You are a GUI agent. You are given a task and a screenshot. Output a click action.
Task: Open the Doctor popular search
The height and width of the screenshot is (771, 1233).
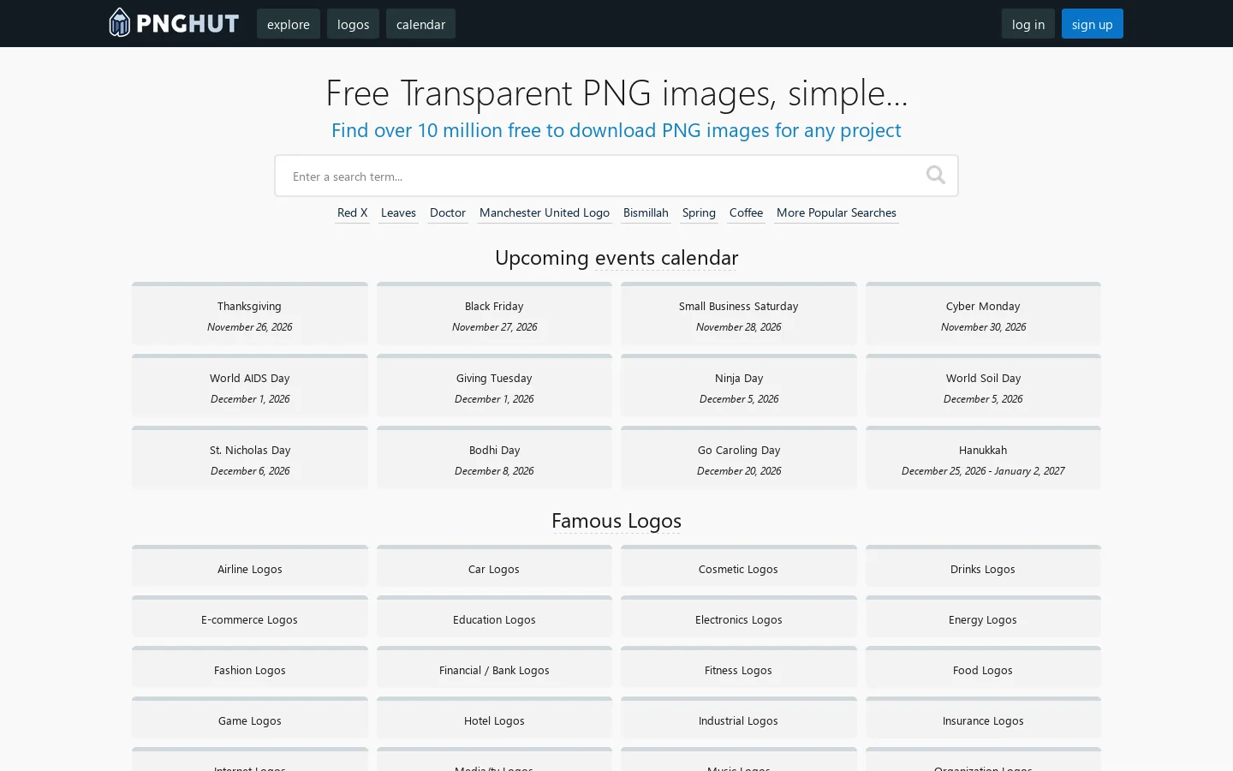click(448, 213)
